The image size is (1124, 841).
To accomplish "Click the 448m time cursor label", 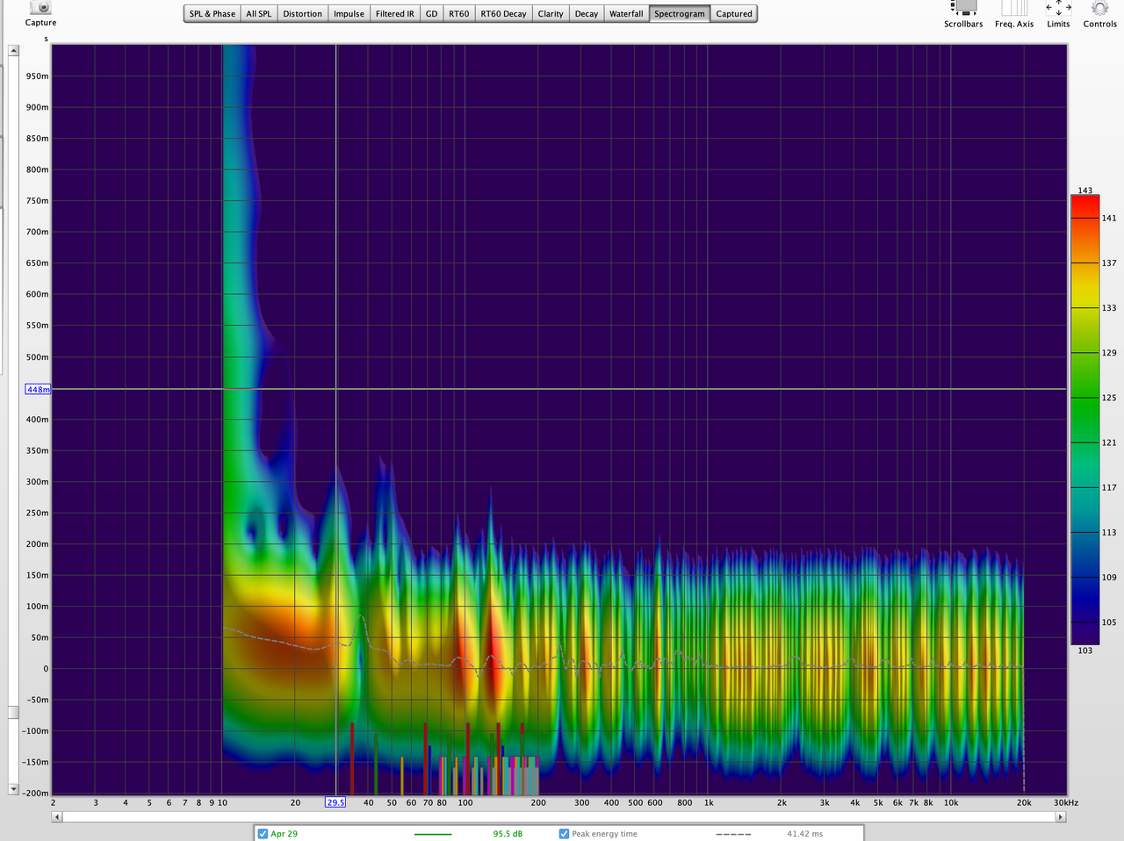I will coord(39,389).
